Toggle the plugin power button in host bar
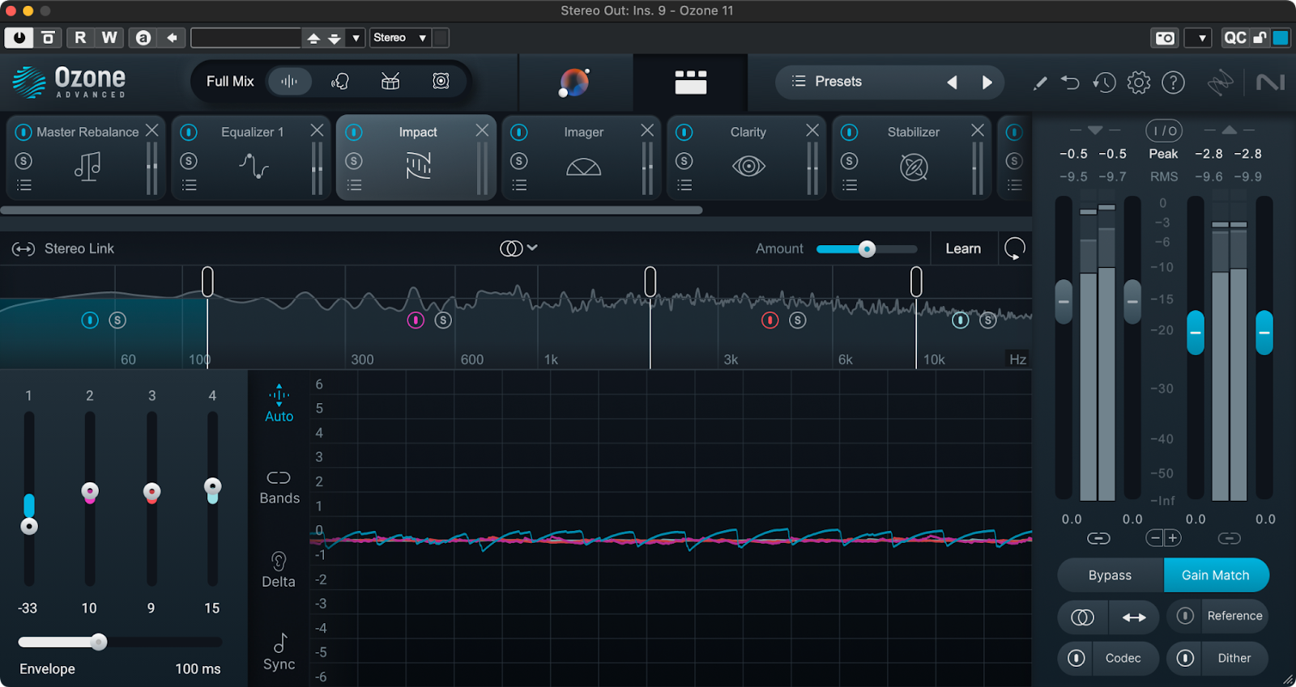Screen dimensions: 1296x687 click(19, 37)
